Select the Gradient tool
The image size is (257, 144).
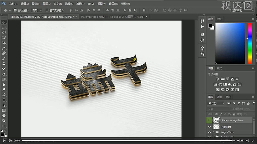[4, 79]
